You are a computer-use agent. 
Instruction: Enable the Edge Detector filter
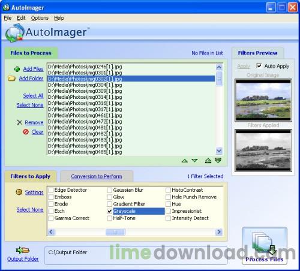(x=51, y=190)
